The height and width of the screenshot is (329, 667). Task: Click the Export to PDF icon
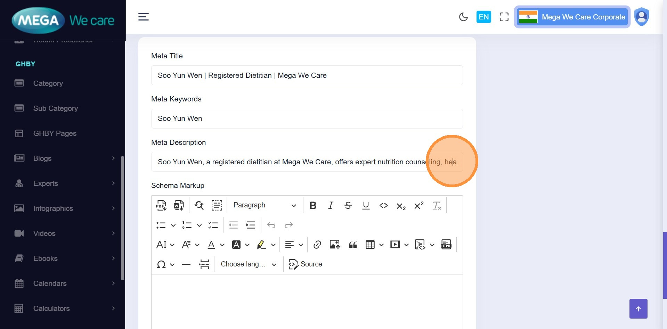pos(161,205)
